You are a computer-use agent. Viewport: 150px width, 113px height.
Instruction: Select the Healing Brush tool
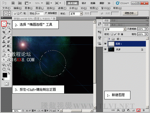coord(4,37)
